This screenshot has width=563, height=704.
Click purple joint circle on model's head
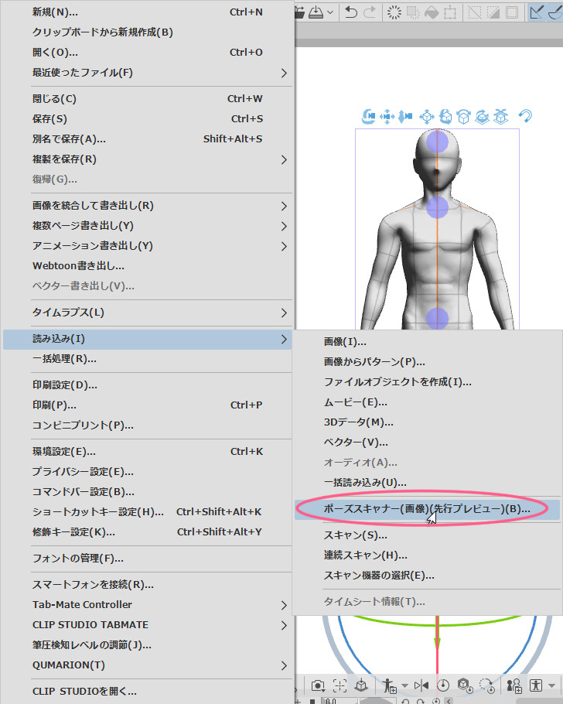(x=437, y=142)
